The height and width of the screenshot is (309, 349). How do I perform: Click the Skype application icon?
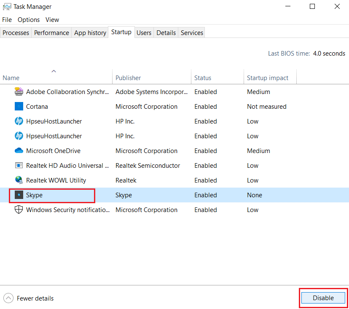click(19, 195)
